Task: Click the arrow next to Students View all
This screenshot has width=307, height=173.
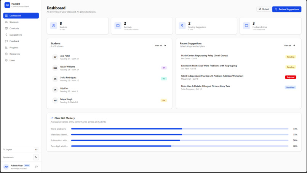Action: click(x=165, y=46)
